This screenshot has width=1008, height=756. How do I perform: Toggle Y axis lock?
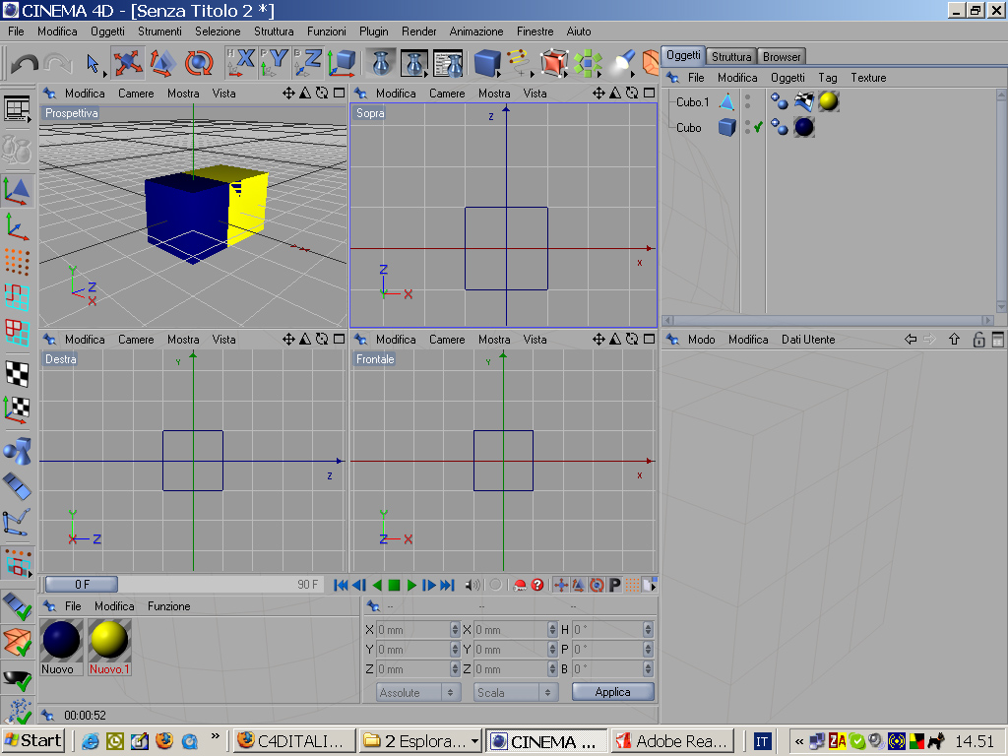pos(275,62)
